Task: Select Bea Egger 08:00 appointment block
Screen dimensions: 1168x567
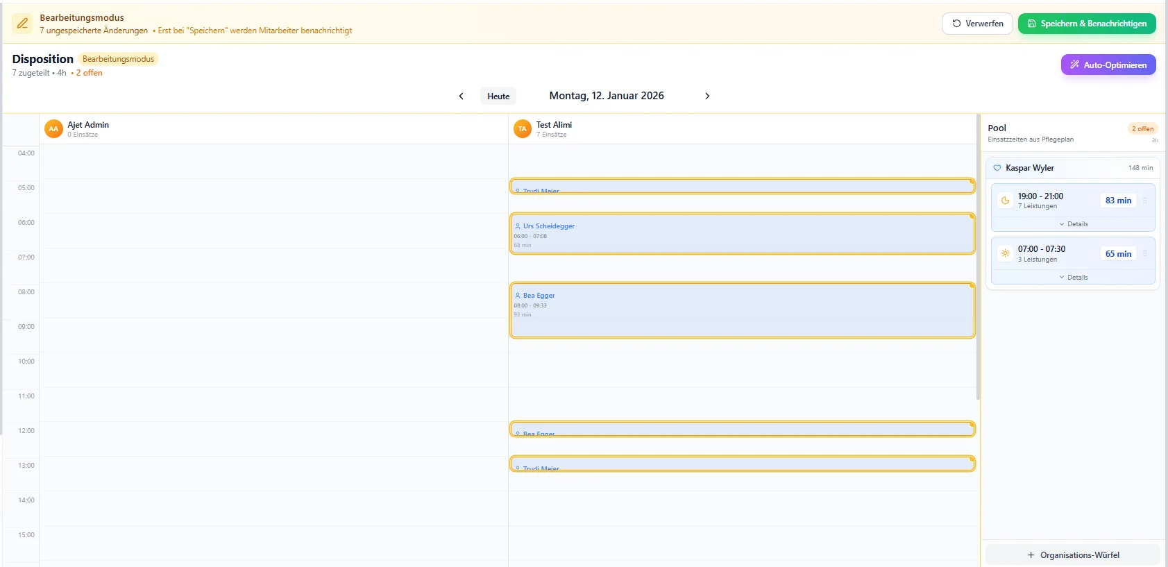Action: [x=742, y=310]
